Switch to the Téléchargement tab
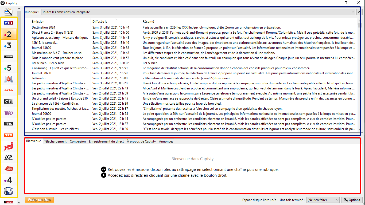Image resolution: width=365 pixels, height=205 pixels. 55,141
